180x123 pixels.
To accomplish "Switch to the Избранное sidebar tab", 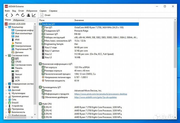I will [x=19, y=20].
